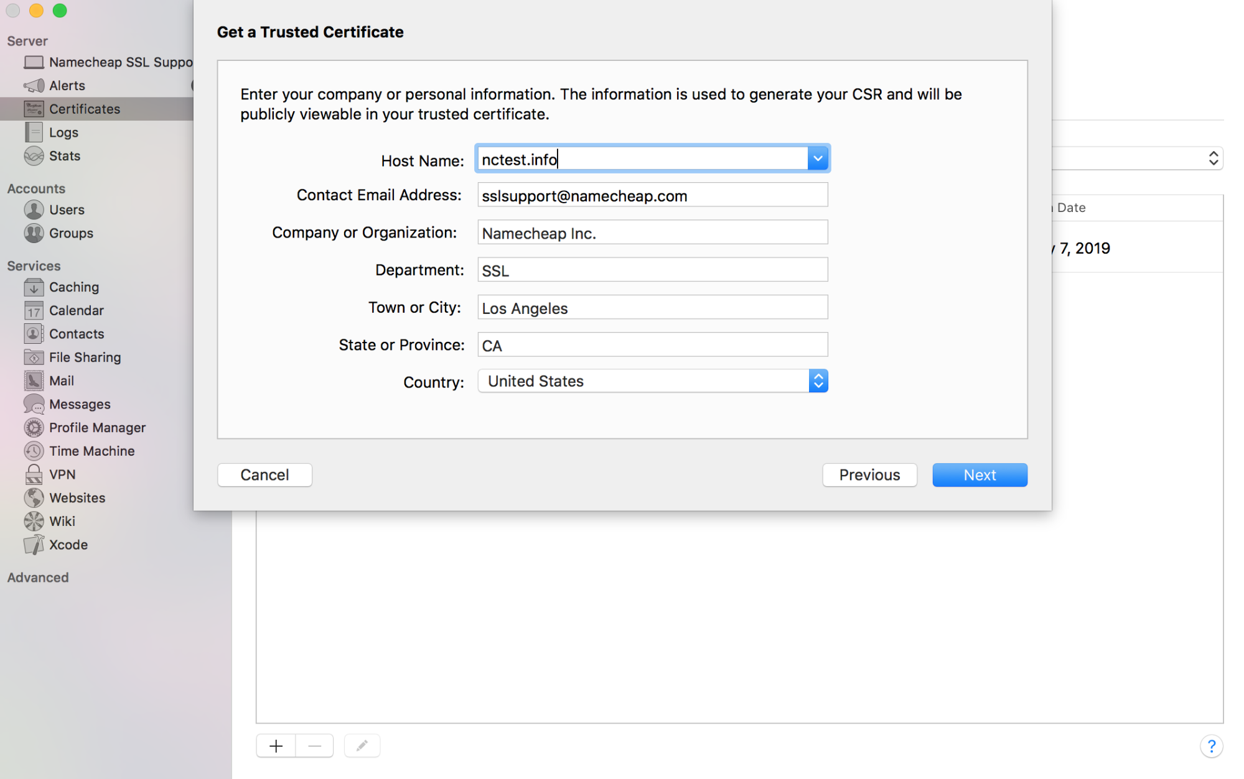This screenshot has height=779, width=1244.
Task: Click the Contact Email Address field
Action: pos(652,196)
